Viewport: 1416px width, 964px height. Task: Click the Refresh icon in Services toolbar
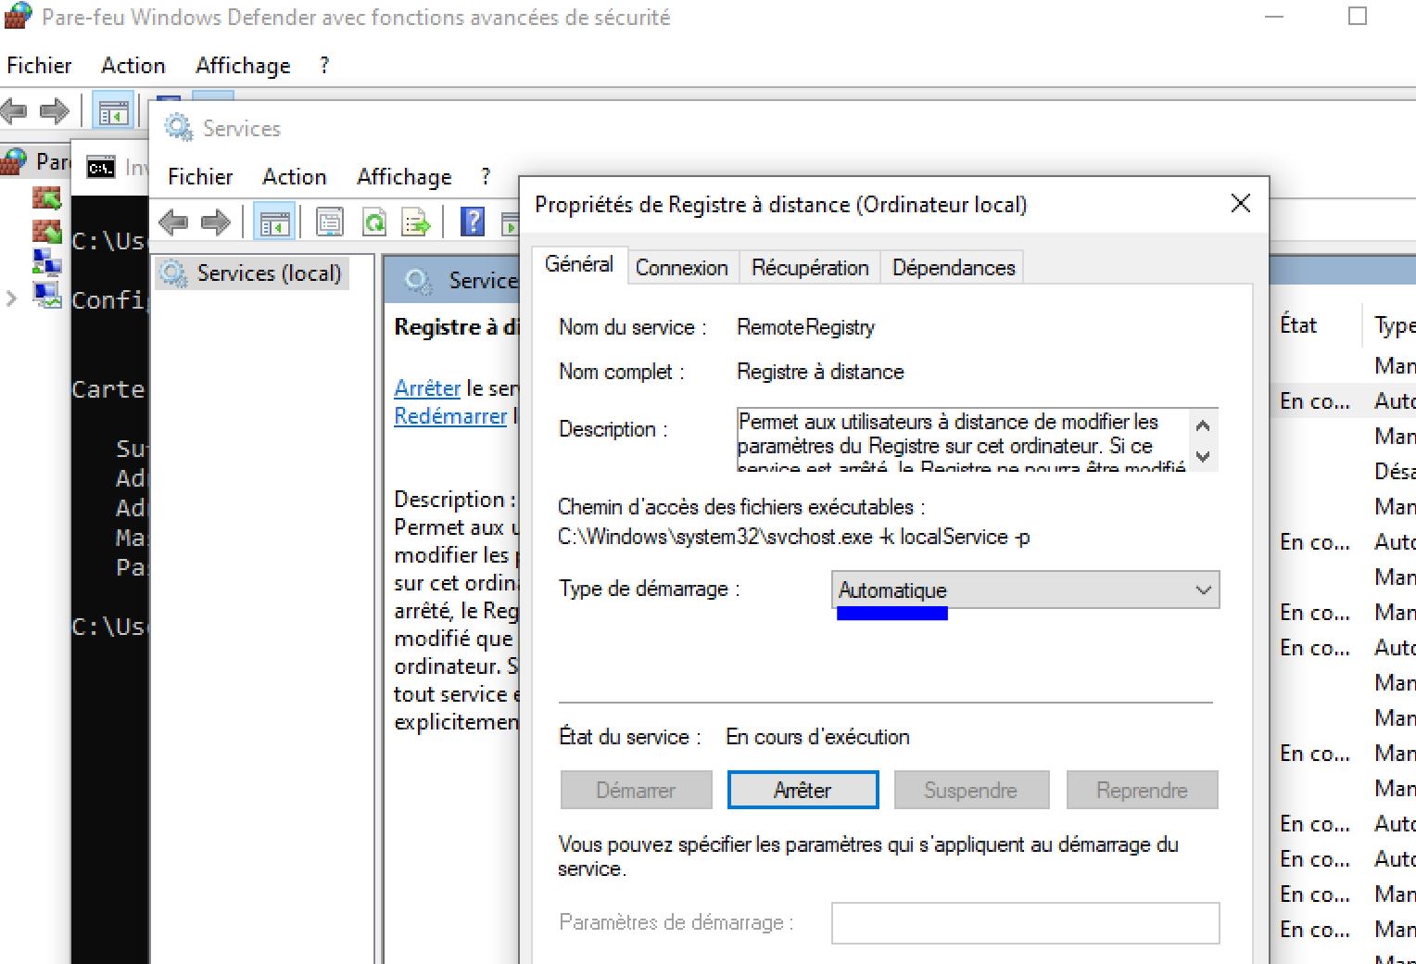(374, 222)
